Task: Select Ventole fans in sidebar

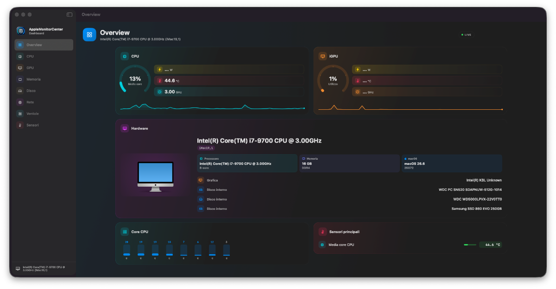Action: pyautogui.click(x=44, y=113)
